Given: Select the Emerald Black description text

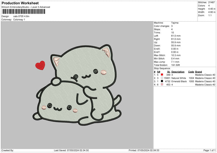Looking at the screenshot, I should click(x=179, y=81).
